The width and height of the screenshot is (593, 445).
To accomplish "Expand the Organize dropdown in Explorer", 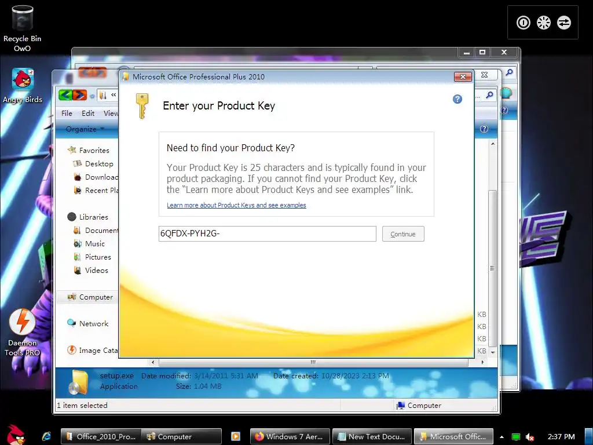I will pos(85,129).
